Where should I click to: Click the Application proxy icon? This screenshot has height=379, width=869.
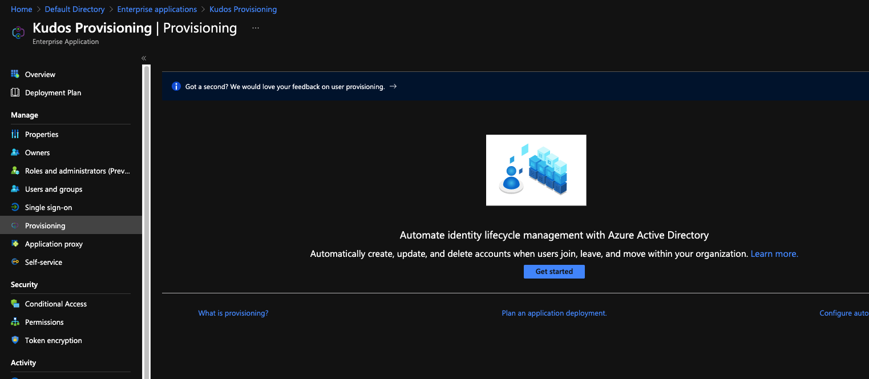(x=15, y=244)
